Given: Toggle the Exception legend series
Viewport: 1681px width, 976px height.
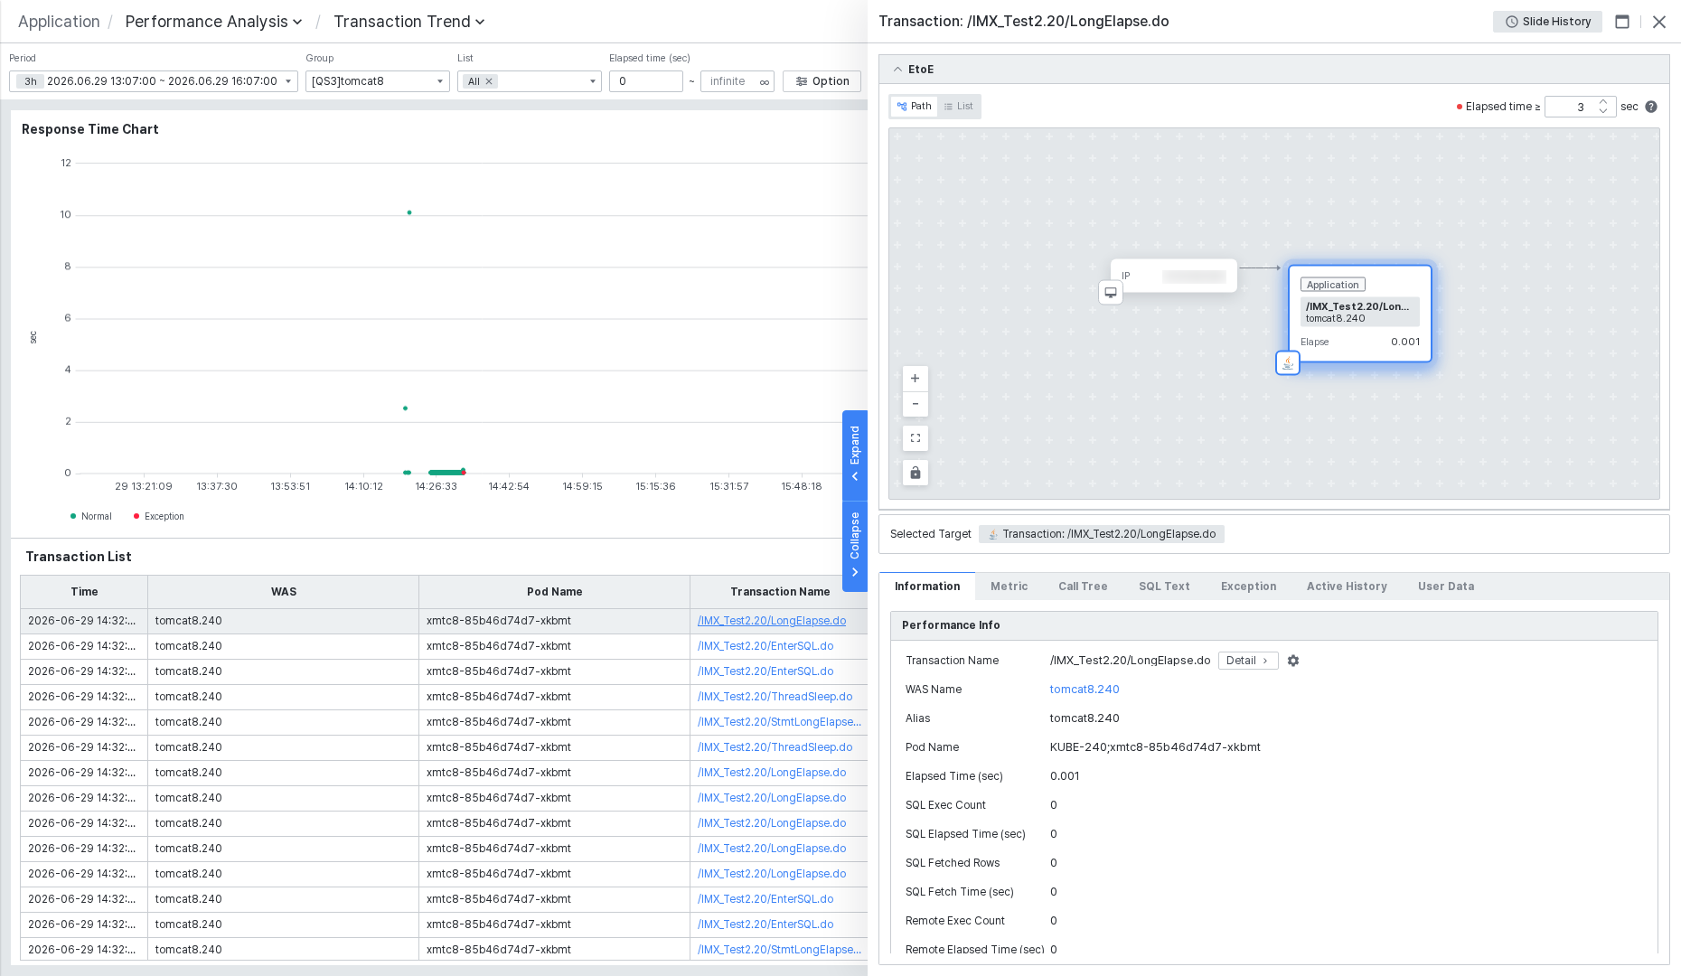Looking at the screenshot, I should (x=158, y=517).
